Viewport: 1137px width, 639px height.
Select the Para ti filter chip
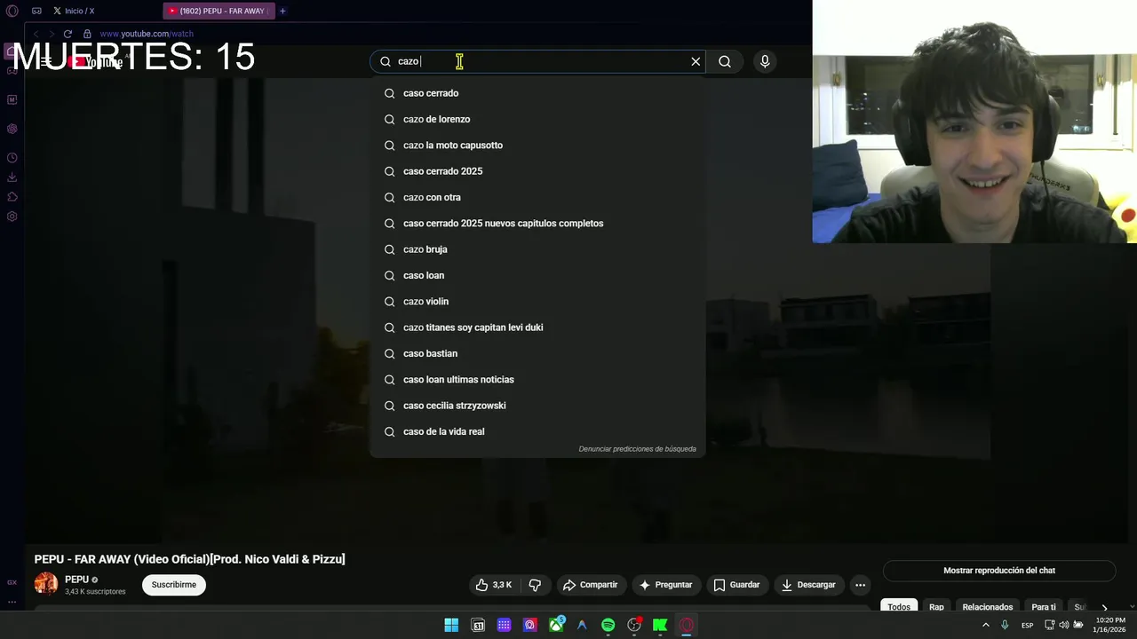click(x=1044, y=607)
